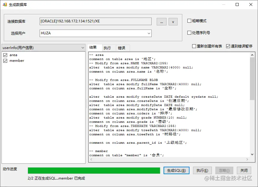Uncheck the area table checkbox
Viewport: 258px width, 187px height.
[x=5, y=55]
